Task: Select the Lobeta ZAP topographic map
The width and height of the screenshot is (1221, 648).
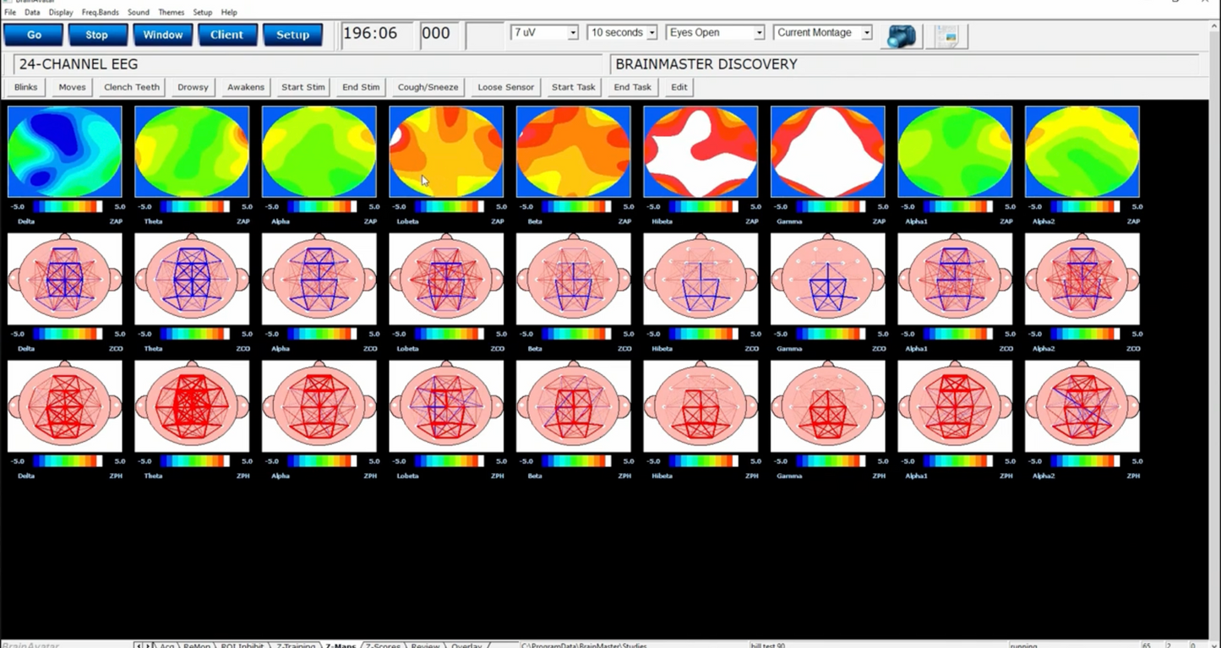Action: [x=446, y=152]
